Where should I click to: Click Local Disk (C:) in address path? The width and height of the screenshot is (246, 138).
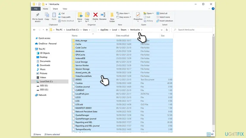tap(72, 30)
